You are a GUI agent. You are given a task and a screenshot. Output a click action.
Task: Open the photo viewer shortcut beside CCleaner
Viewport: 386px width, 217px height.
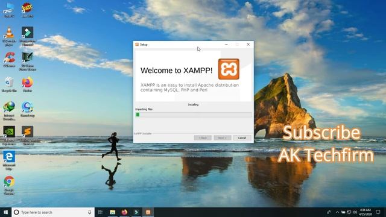click(x=27, y=61)
